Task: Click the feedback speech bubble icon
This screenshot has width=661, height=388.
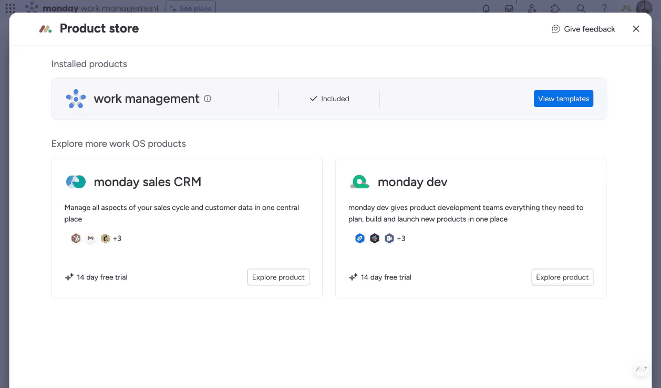Action: (x=556, y=29)
